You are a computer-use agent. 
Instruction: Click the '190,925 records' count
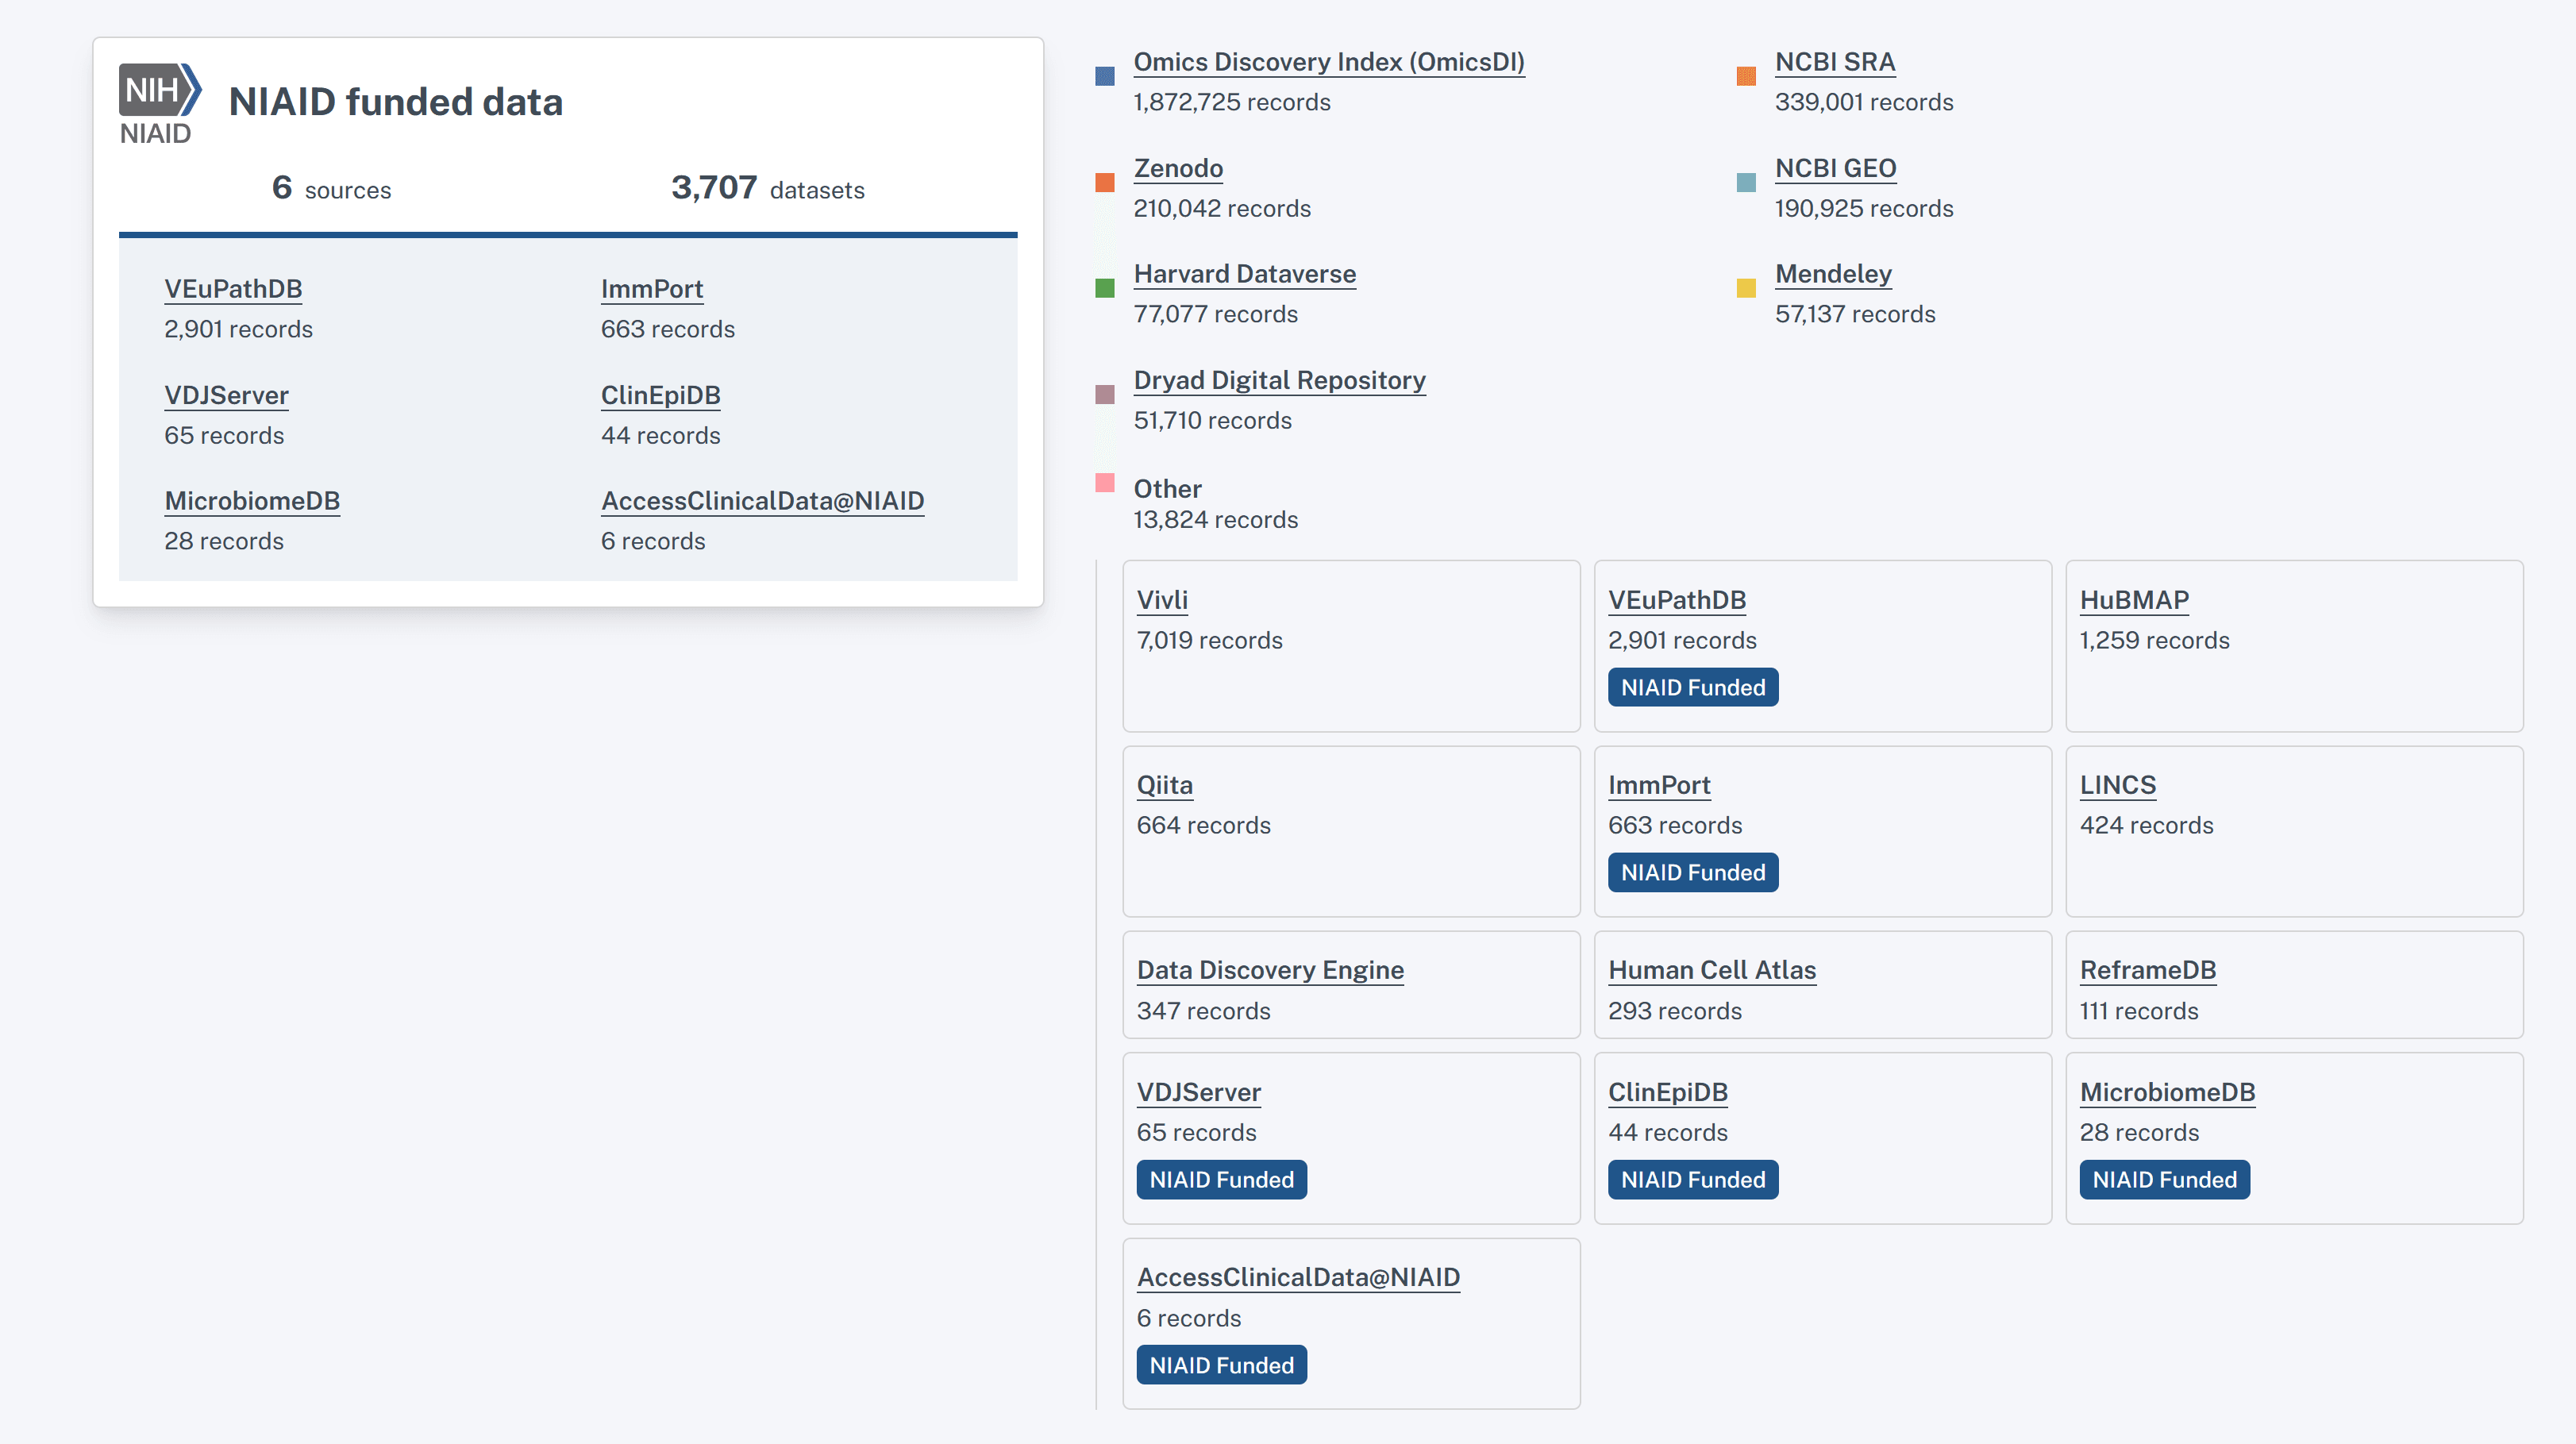1864,208
